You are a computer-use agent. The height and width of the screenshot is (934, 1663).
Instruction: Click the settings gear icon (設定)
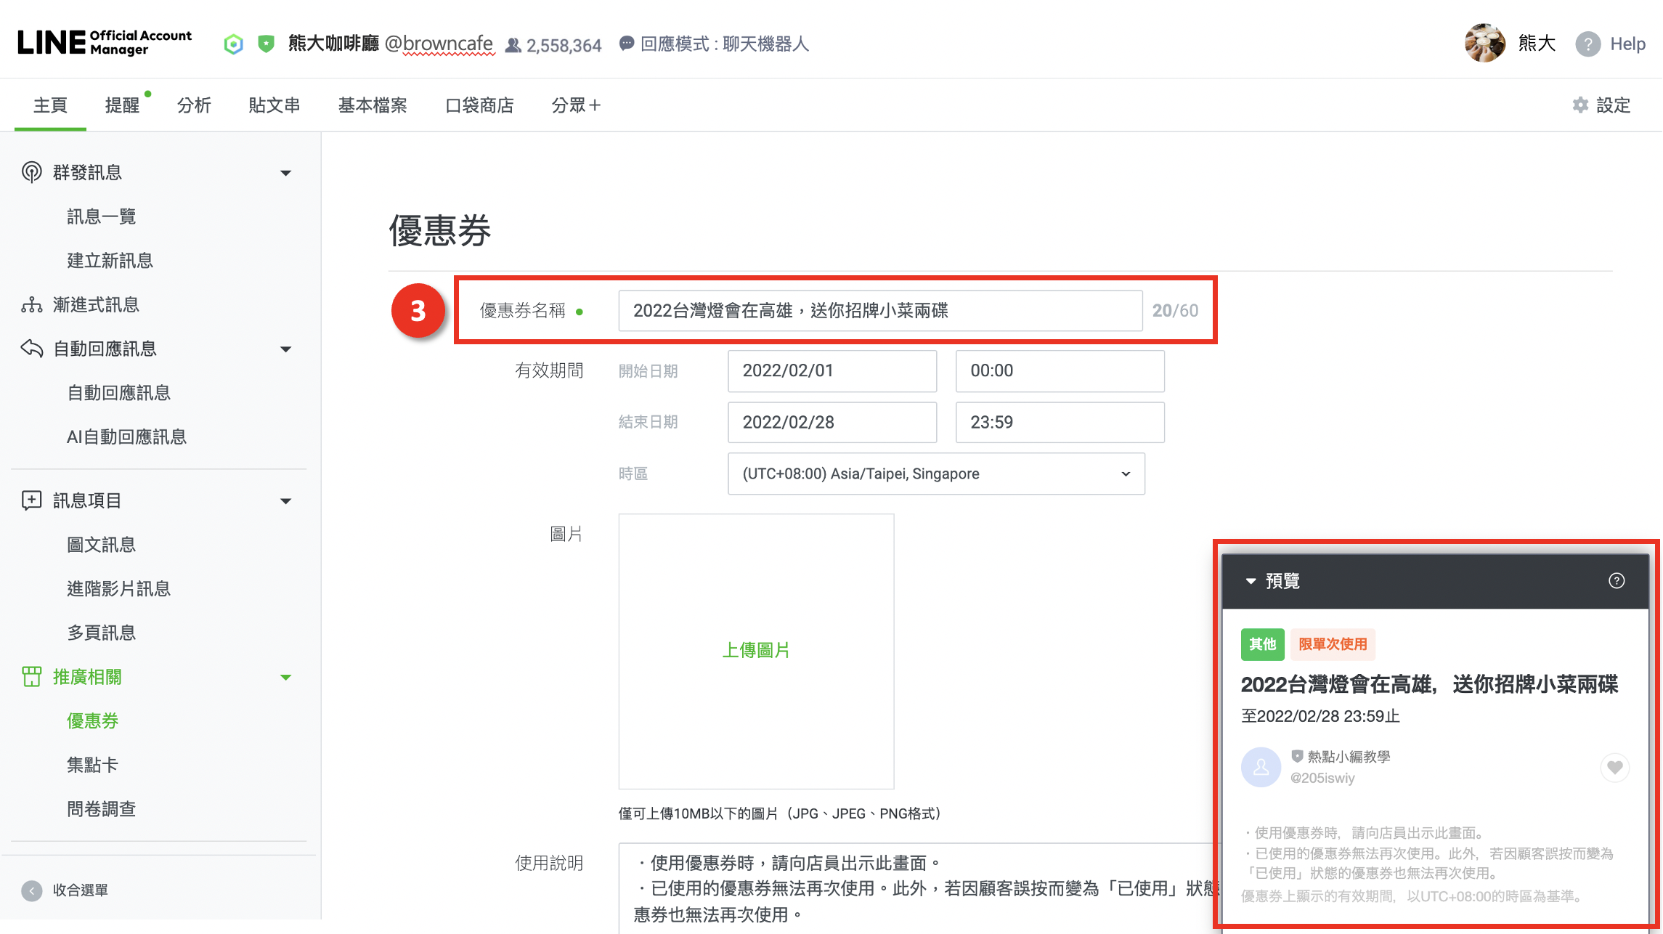1580,105
